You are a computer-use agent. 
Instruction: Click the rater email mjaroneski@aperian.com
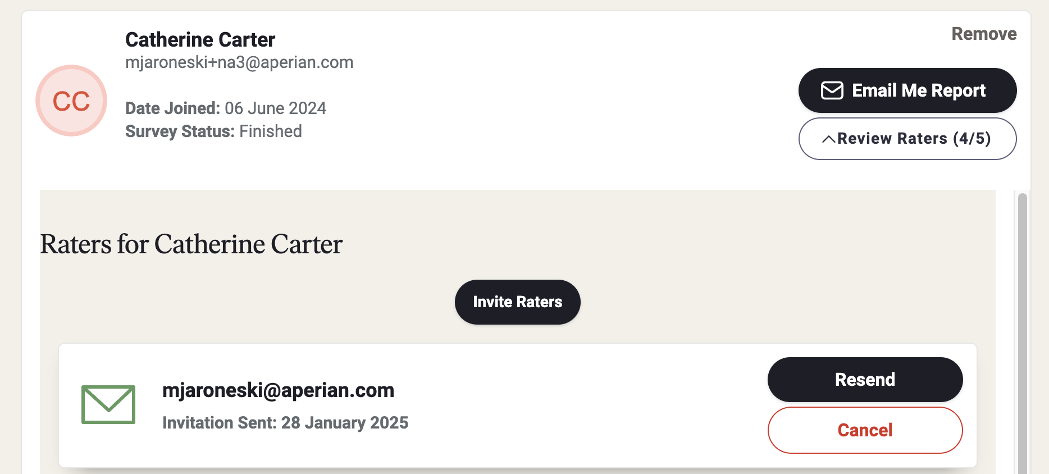[278, 390]
